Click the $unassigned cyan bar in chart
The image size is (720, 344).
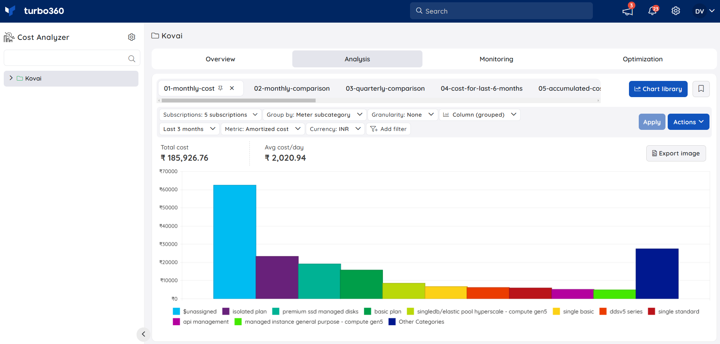(x=234, y=242)
